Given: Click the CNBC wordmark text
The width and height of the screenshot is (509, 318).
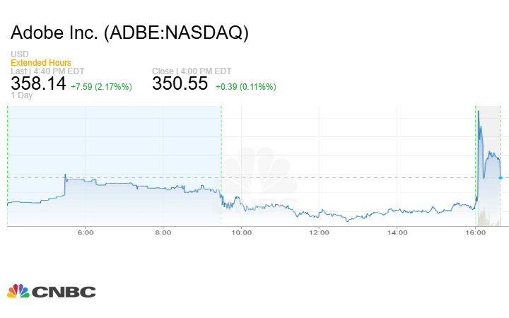Looking at the screenshot, I should pyautogui.click(x=64, y=291).
